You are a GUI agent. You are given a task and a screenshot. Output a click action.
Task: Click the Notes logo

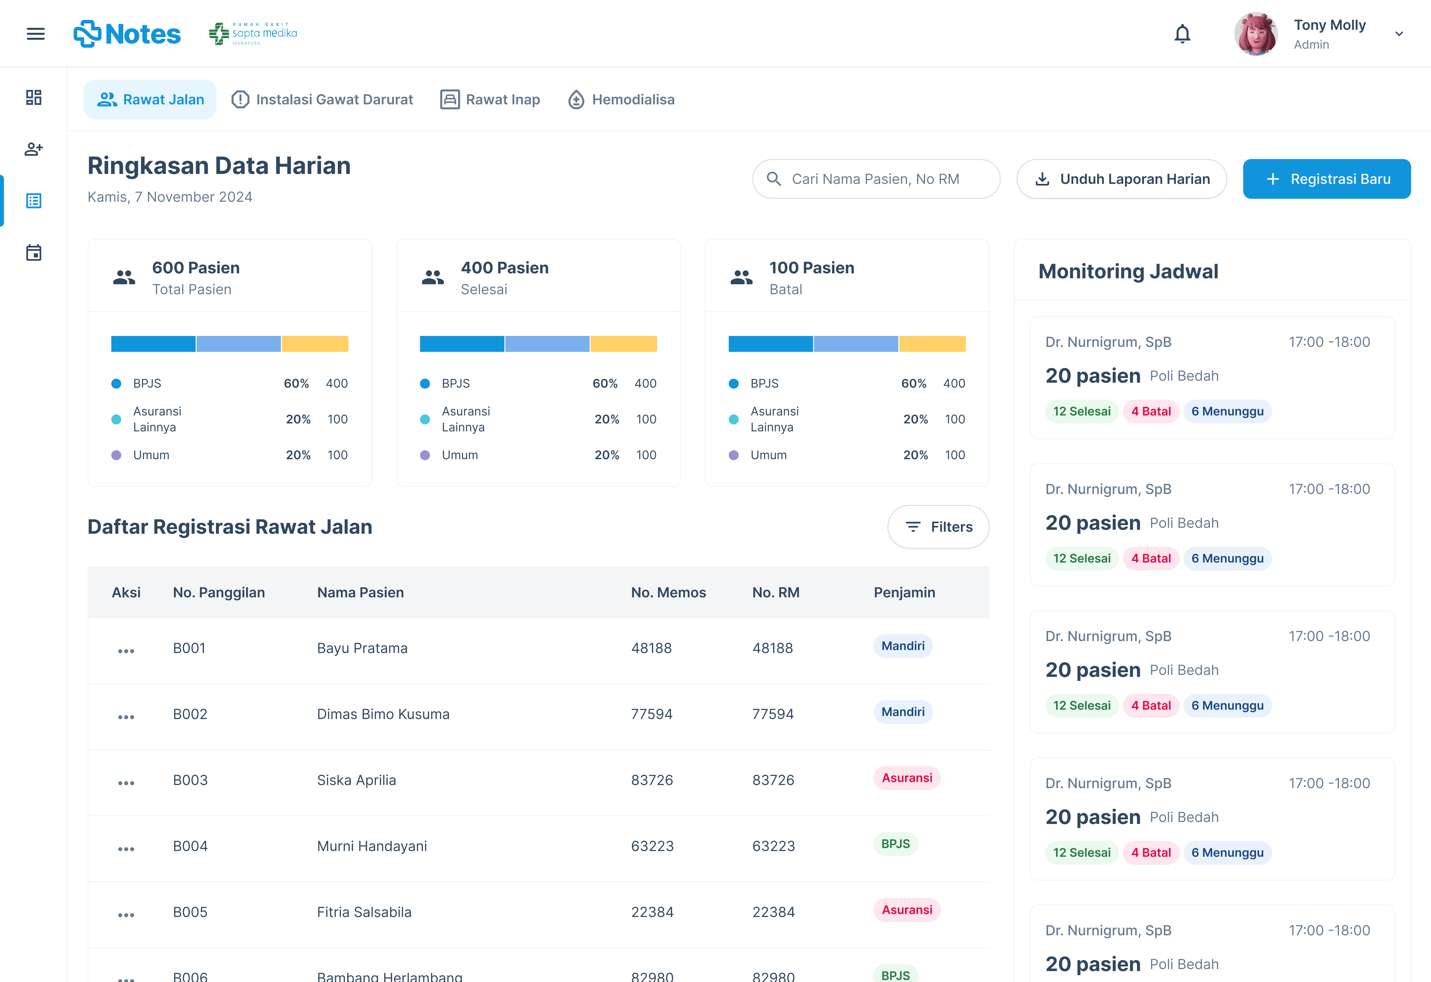pos(128,34)
